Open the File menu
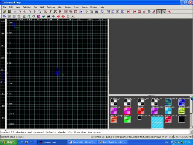The height and width of the screenshot is (145, 193). [5, 7]
